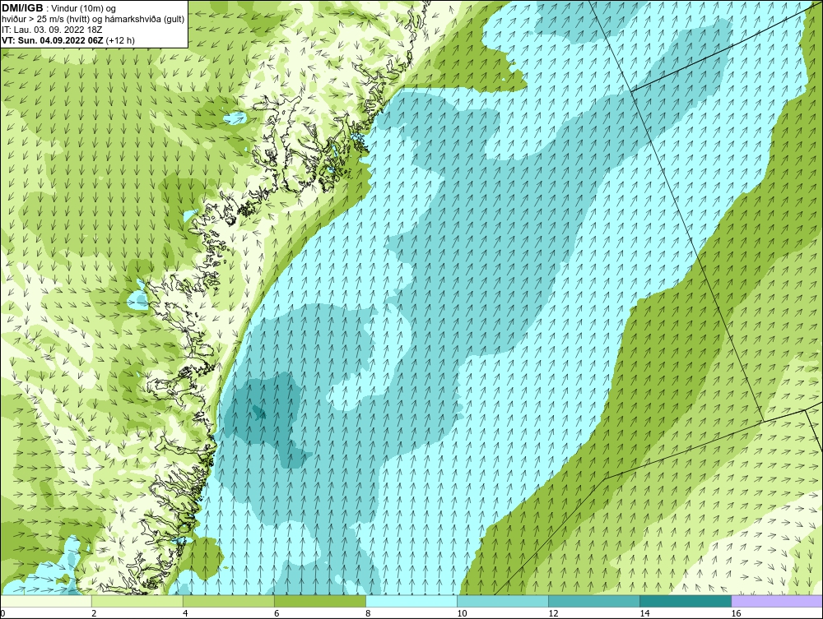The height and width of the screenshot is (619, 823).
Task: Click legend value label '12'
Action: 553,614
